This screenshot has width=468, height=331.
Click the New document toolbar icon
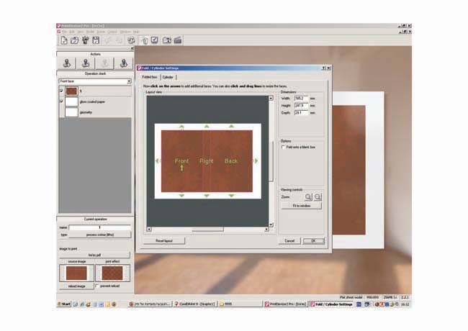point(64,40)
